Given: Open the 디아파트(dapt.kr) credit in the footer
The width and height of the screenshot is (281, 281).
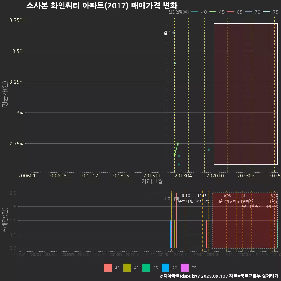Looking at the screenshot, I should [x=179, y=276].
